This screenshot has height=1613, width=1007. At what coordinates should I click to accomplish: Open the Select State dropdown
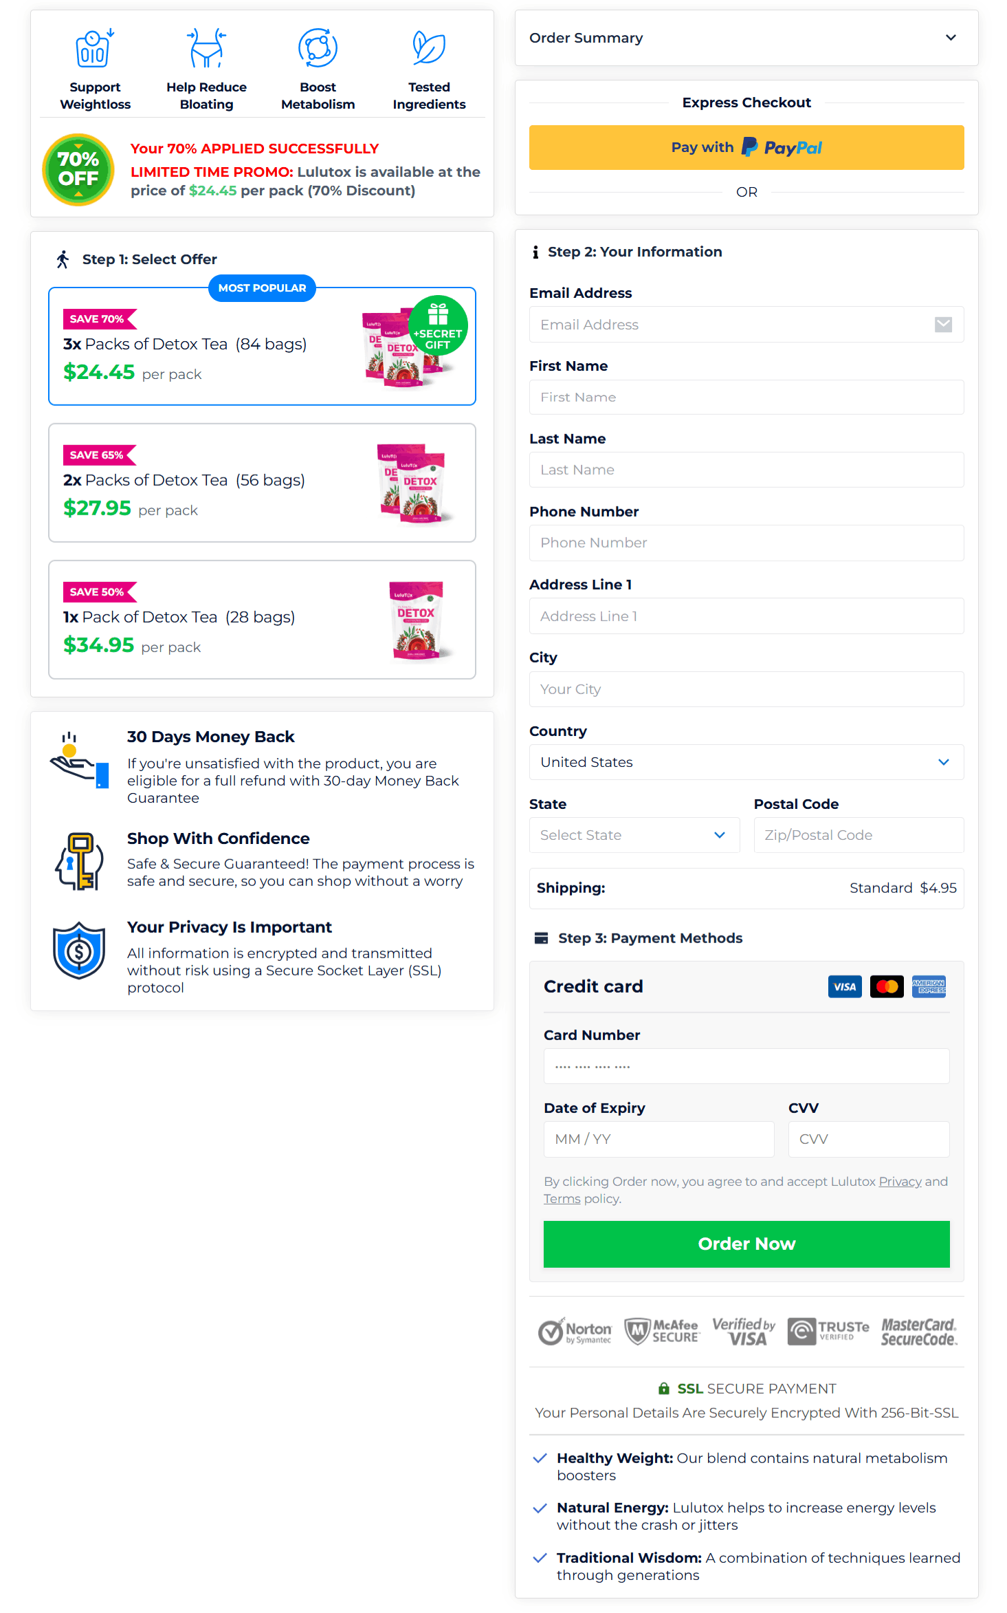pyautogui.click(x=634, y=835)
